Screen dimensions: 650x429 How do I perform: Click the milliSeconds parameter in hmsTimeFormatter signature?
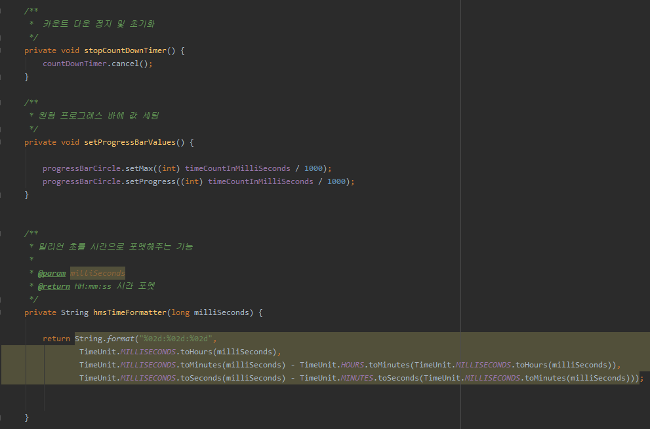(221, 312)
